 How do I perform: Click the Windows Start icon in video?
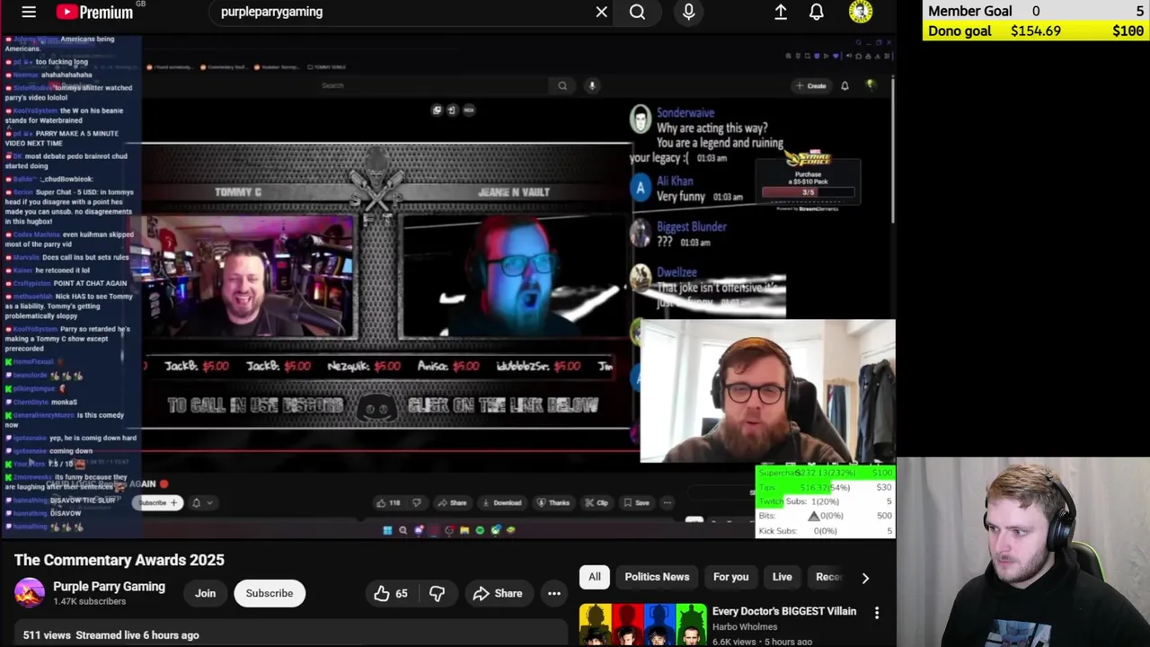[x=387, y=530]
